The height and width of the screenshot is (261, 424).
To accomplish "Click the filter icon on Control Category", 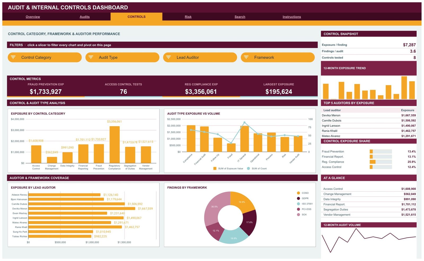I will pyautogui.click(x=13, y=57).
